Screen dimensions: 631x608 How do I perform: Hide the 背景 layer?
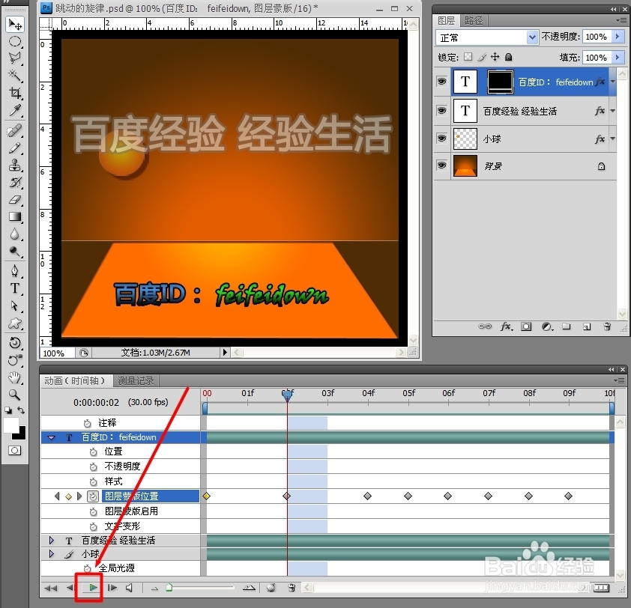click(442, 165)
